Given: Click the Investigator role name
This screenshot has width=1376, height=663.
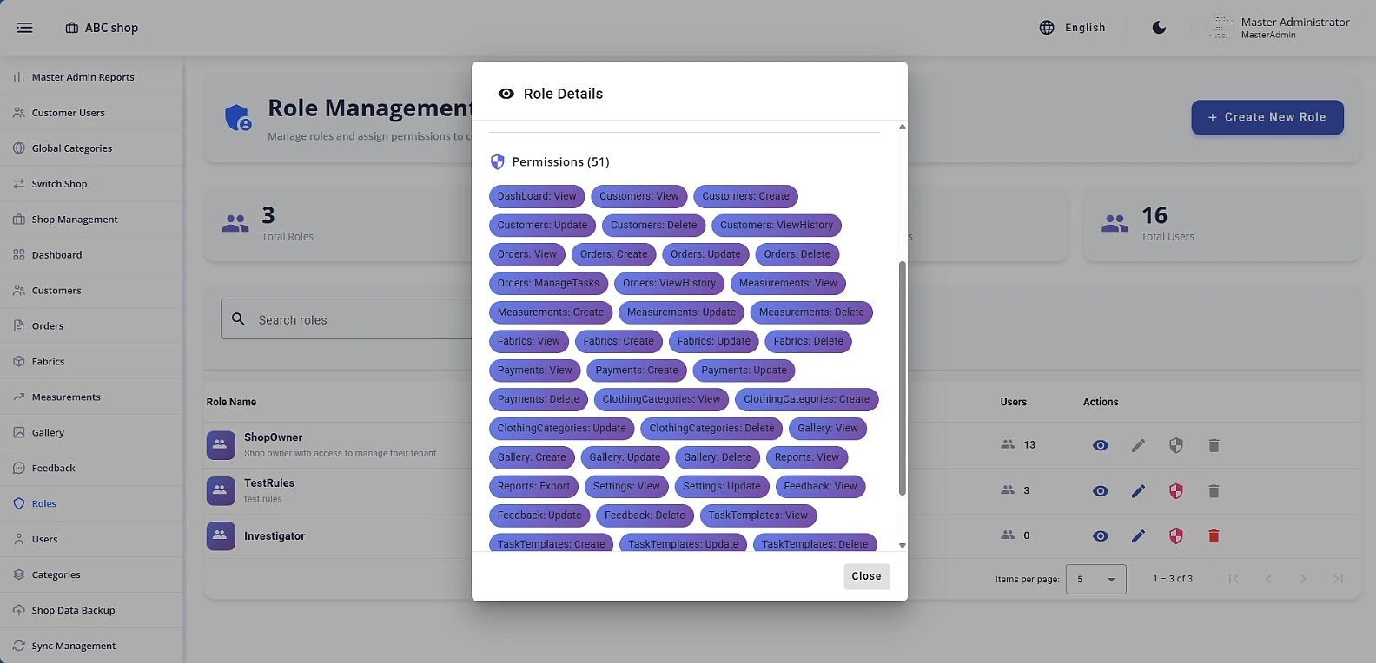Looking at the screenshot, I should pyautogui.click(x=275, y=536).
